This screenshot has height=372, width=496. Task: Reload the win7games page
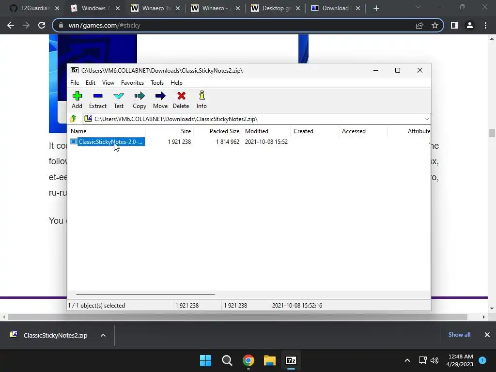[42, 25]
